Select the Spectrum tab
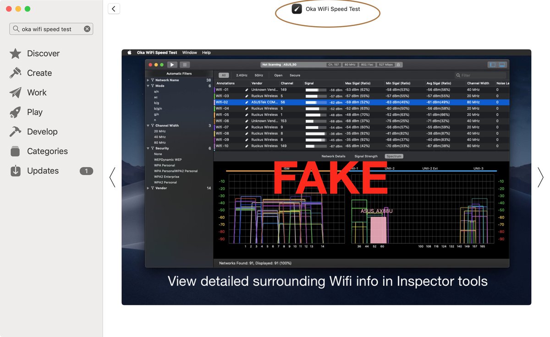 tap(394, 156)
